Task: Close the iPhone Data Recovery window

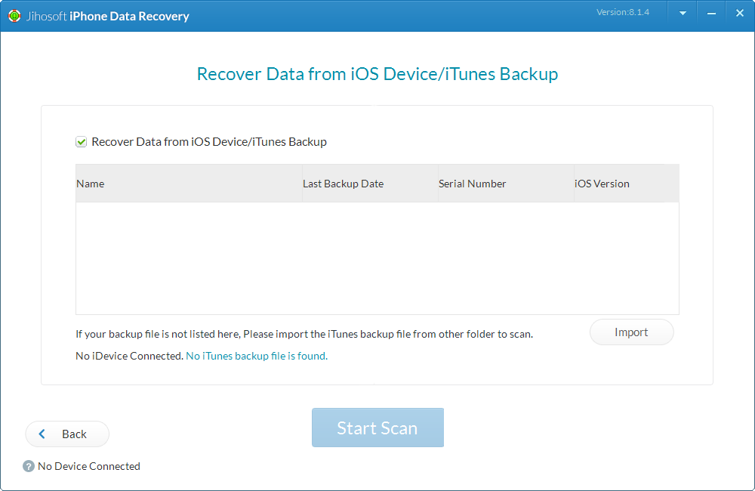Action: click(x=740, y=14)
